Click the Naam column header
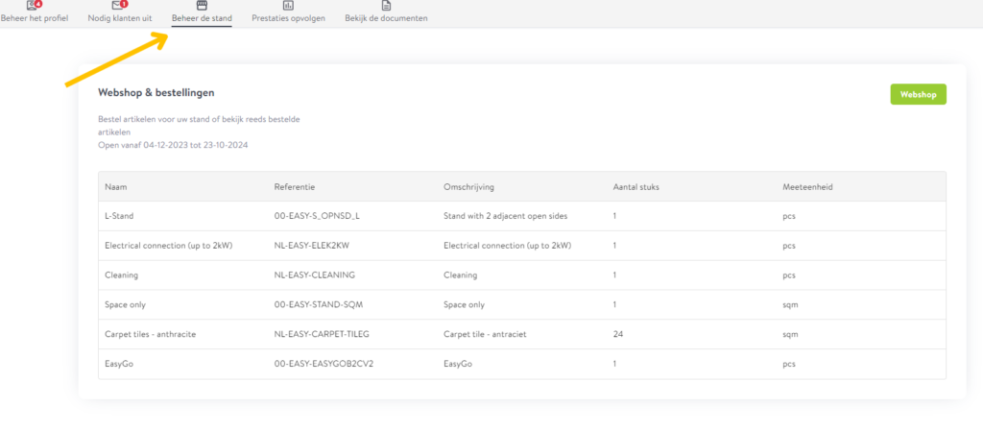This screenshot has width=983, height=430. [x=116, y=187]
